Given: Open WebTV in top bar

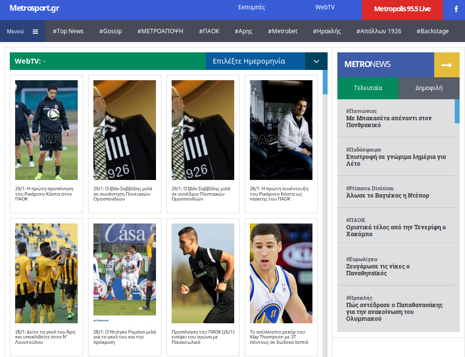Looking at the screenshot, I should pos(325,7).
